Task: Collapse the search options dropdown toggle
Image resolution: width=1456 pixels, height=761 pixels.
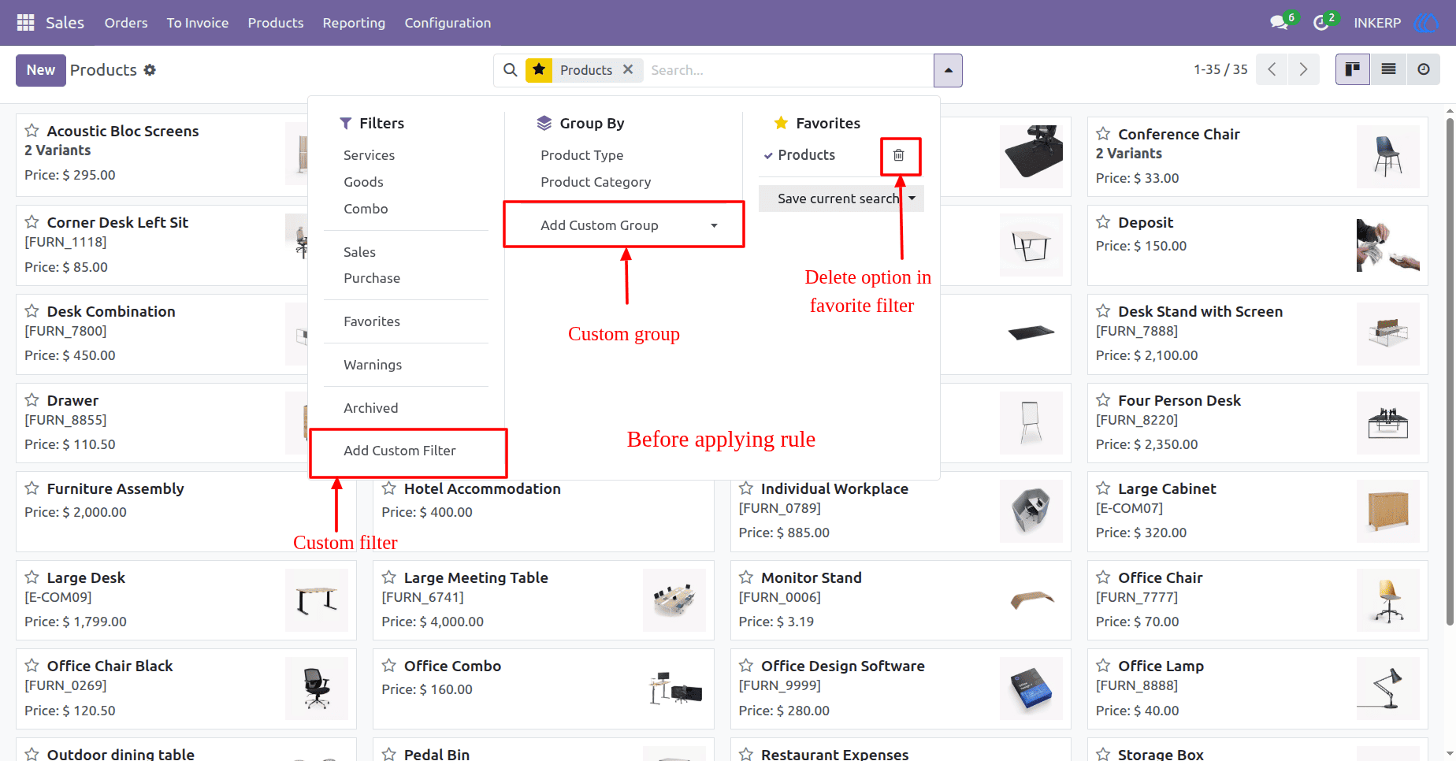Action: point(948,70)
